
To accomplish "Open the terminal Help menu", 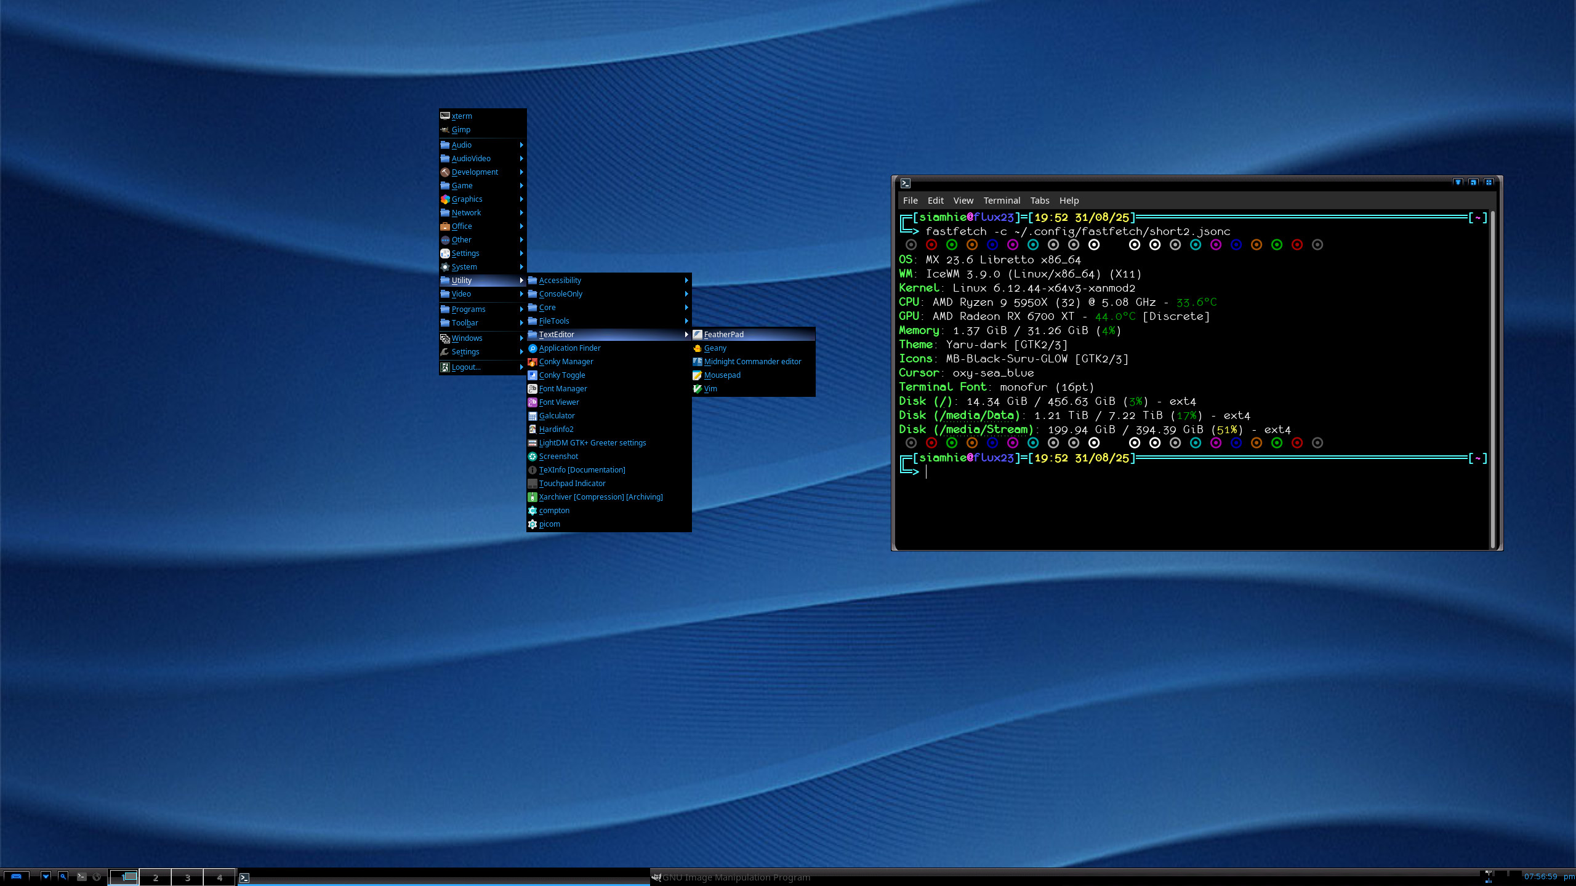I will tap(1069, 201).
